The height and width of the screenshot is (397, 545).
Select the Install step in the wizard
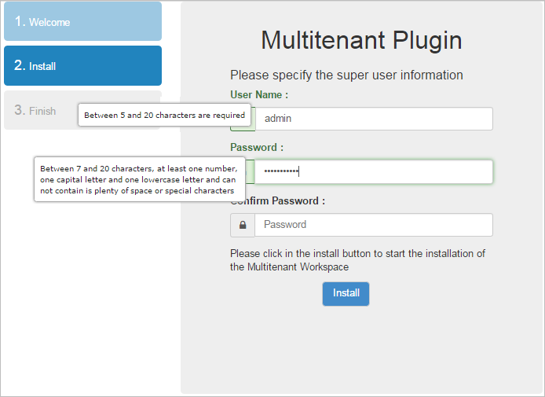82,66
